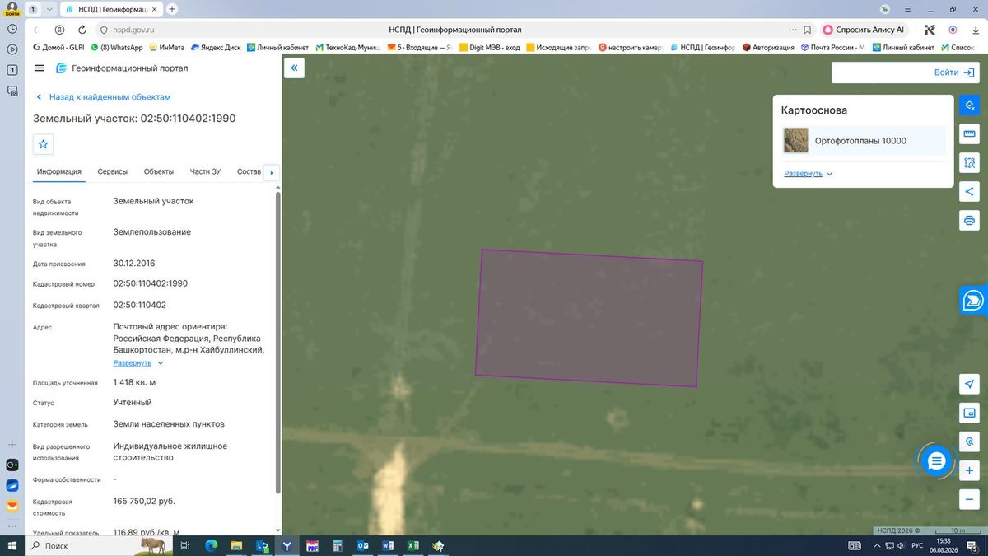Image resolution: width=988 pixels, height=556 pixels.
Task: Switch to the Состав tab
Action: [249, 171]
